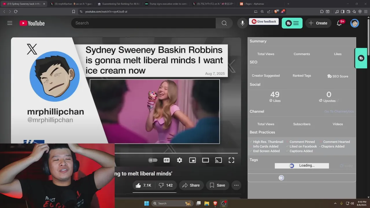The image size is (370, 208).
Task: Show hidden system tray icons chevron
Action: [x=335, y=203]
